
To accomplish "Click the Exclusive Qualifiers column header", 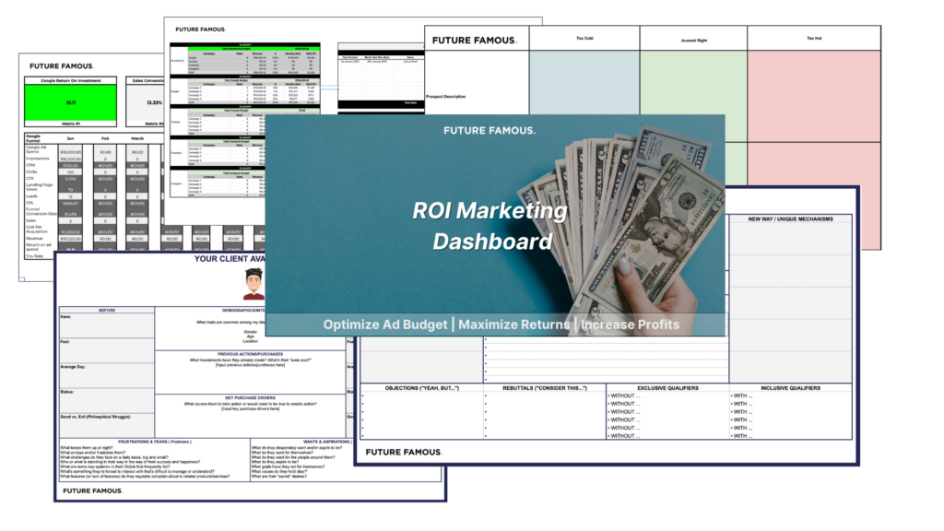I will click(667, 388).
